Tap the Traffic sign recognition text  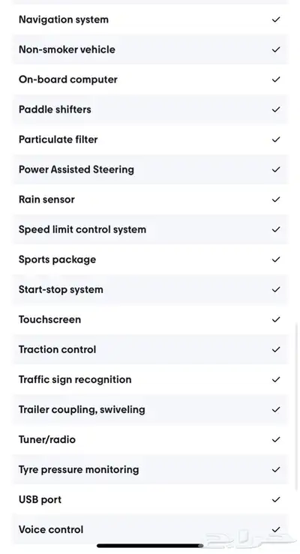(x=75, y=379)
